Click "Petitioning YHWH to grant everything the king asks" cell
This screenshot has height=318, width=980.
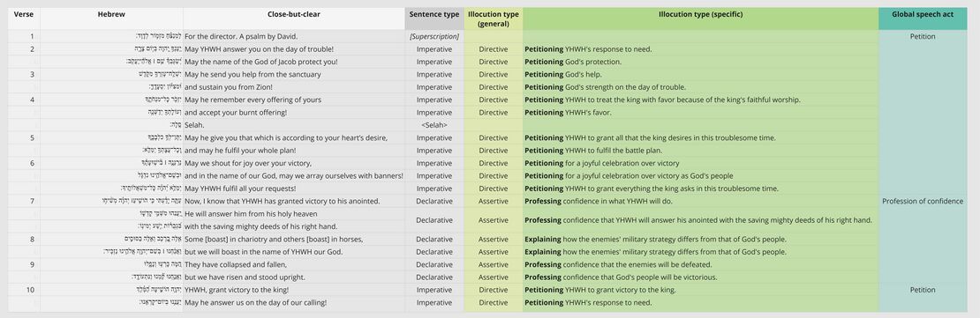652,189
